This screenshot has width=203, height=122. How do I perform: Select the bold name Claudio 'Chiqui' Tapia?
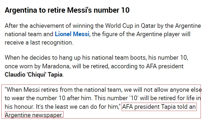[x=34, y=74]
